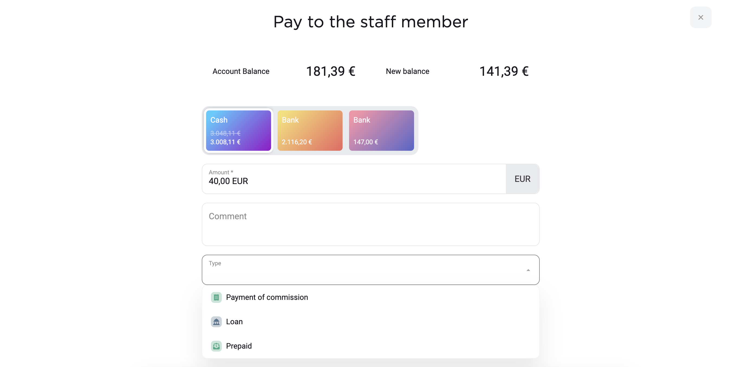Select the Cash account card
This screenshot has height=367, width=742.
coord(238,130)
